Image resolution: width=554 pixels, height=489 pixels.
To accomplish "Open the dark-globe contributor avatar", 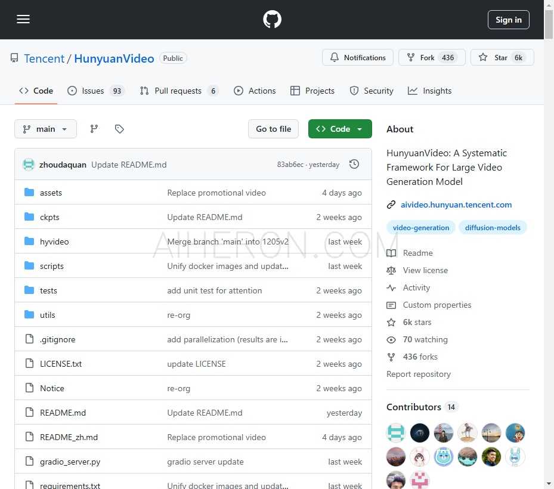I will click(x=420, y=433).
